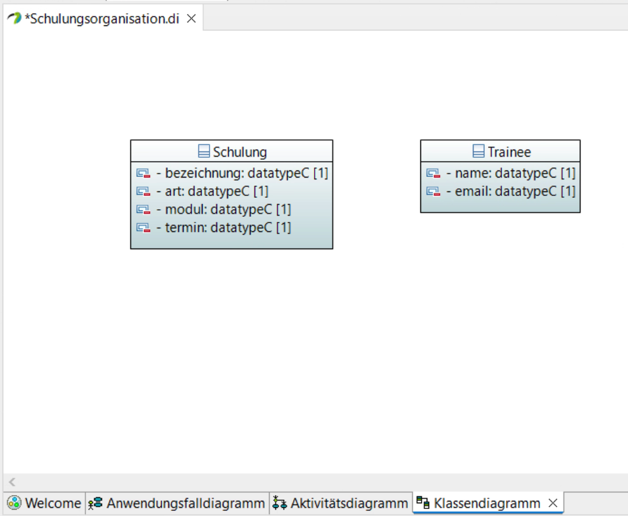Select the Klassendiagramm tab

(488, 503)
